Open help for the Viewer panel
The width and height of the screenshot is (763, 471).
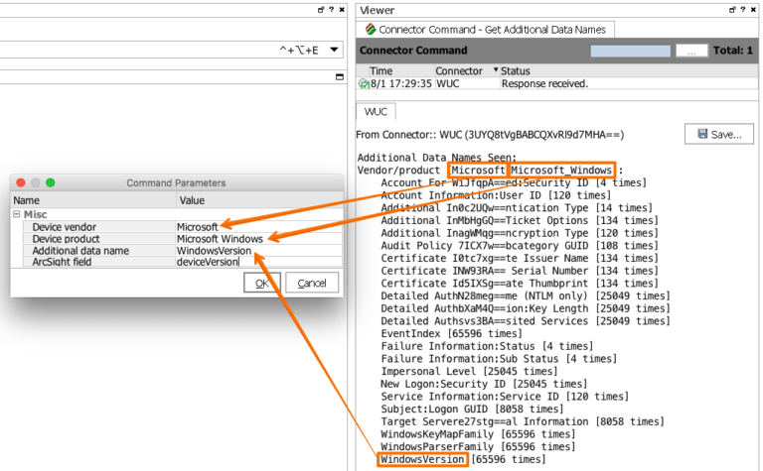pyautogui.click(x=740, y=9)
